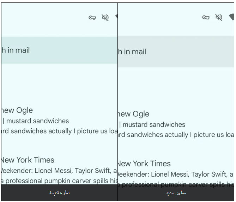This screenshot has width=236, height=202.
Task: Click the VPN key icon in old look panel
Action: 92,18
